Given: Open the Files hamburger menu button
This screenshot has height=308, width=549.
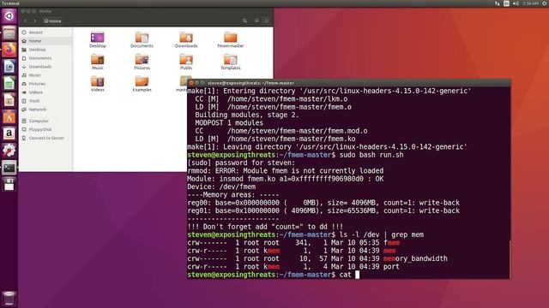Looking at the screenshot, I should 267,21.
